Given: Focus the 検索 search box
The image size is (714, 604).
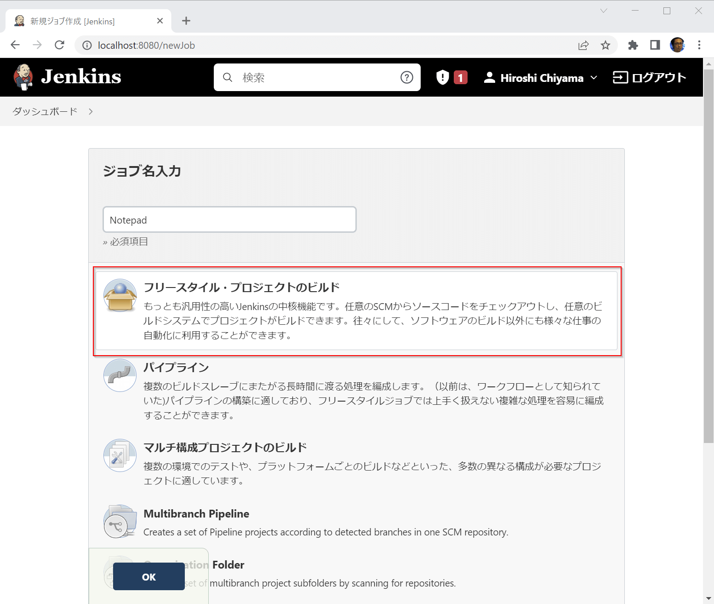Looking at the screenshot, I should (x=317, y=77).
